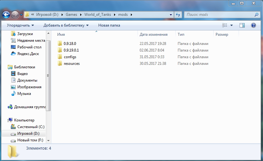Refresh the folder using the refresh button
Viewport: 263px width, 161px height.
tap(178, 15)
